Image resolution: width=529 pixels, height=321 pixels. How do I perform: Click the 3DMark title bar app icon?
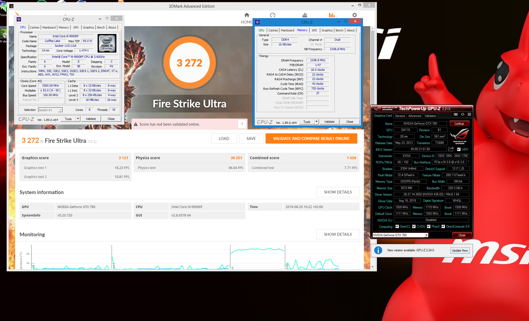[x=11, y=6]
